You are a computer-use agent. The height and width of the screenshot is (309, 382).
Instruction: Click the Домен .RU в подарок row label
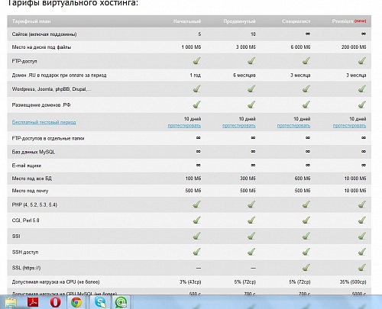[x=59, y=76]
